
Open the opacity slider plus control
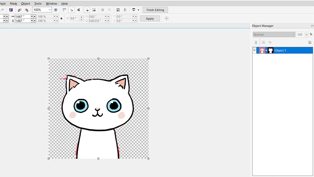click(307, 35)
